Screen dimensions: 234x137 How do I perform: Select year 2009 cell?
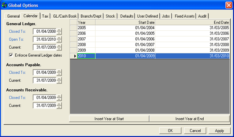(x=86, y=50)
